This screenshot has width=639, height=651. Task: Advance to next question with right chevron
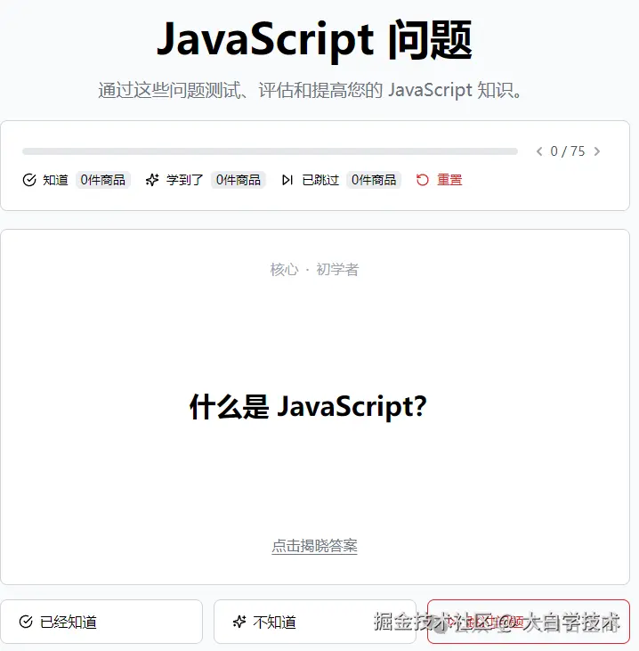[597, 151]
